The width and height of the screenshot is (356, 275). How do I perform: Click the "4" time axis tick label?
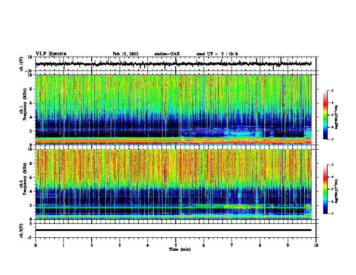148,245
